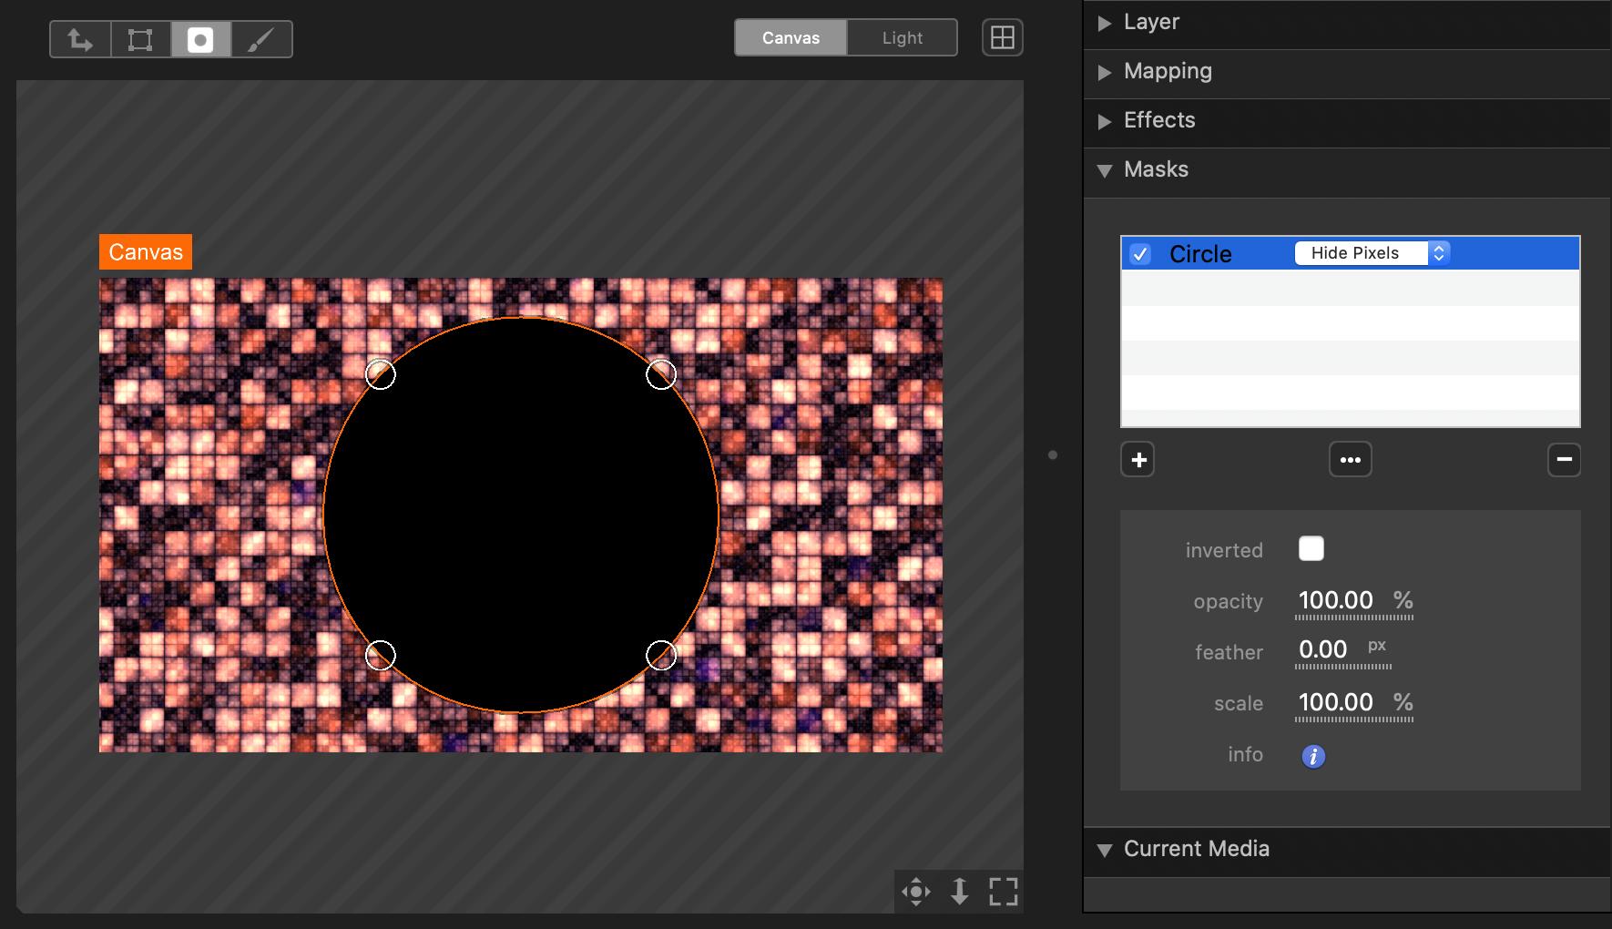The image size is (1612, 929).
Task: Click the vertical fit arrow icon
Action: tap(959, 891)
